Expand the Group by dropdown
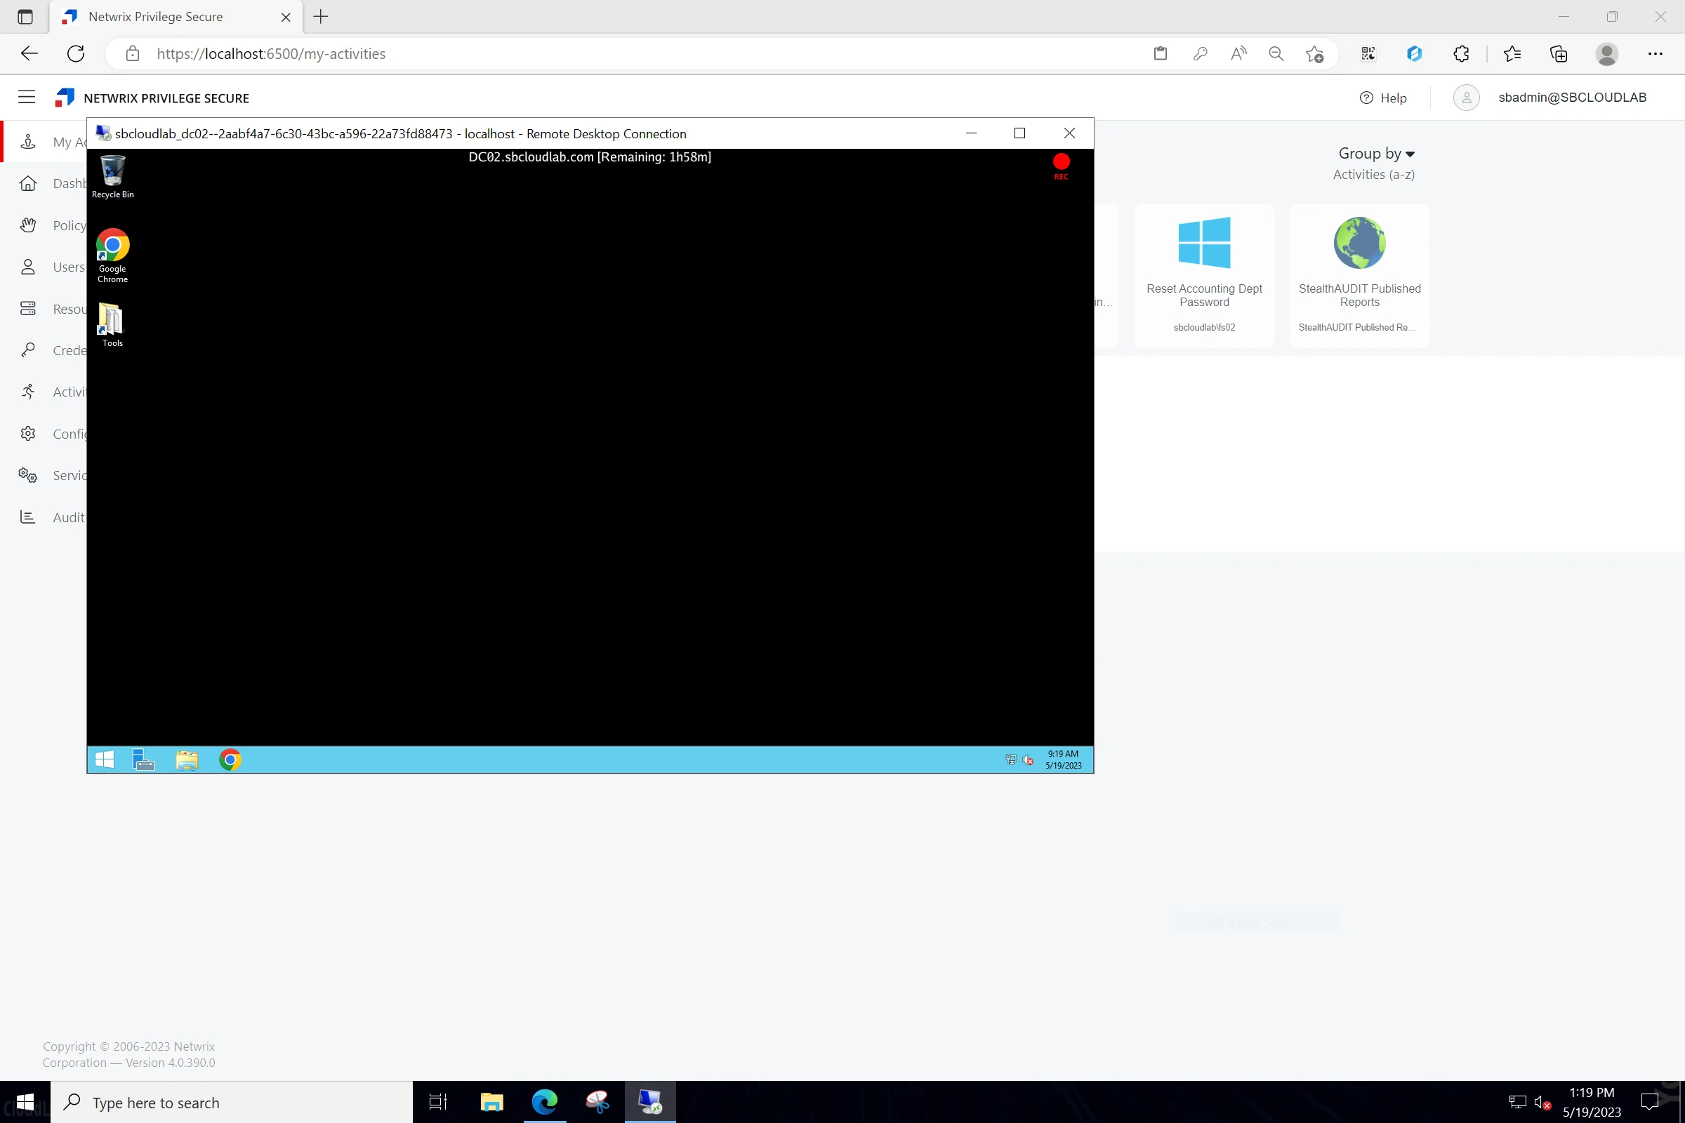This screenshot has width=1685, height=1123. point(1376,153)
